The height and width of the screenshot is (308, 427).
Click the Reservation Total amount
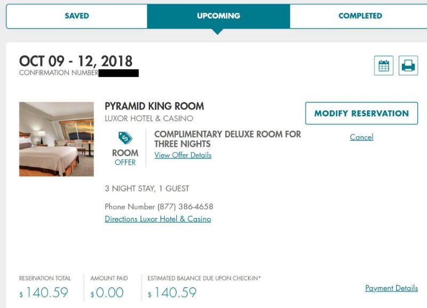[x=46, y=293]
